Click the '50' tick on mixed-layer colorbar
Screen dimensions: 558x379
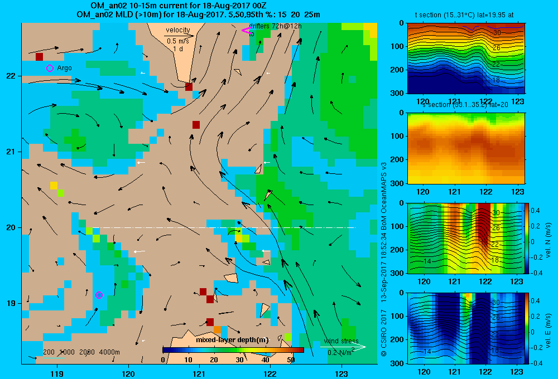pyautogui.click(x=291, y=359)
